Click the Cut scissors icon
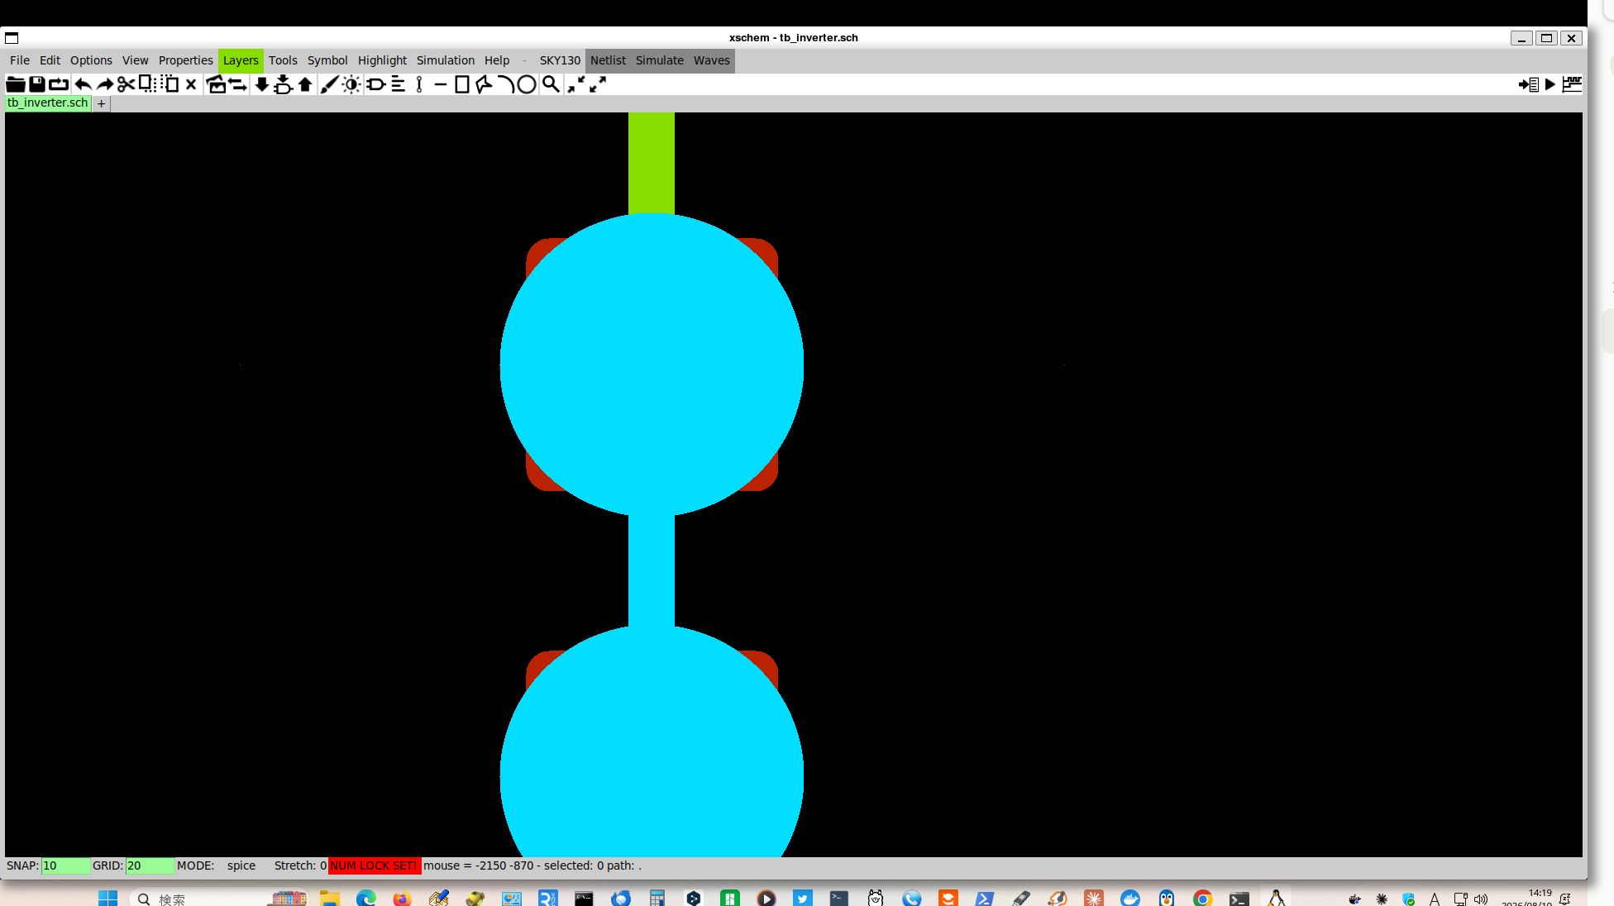This screenshot has height=906, width=1614. (126, 84)
